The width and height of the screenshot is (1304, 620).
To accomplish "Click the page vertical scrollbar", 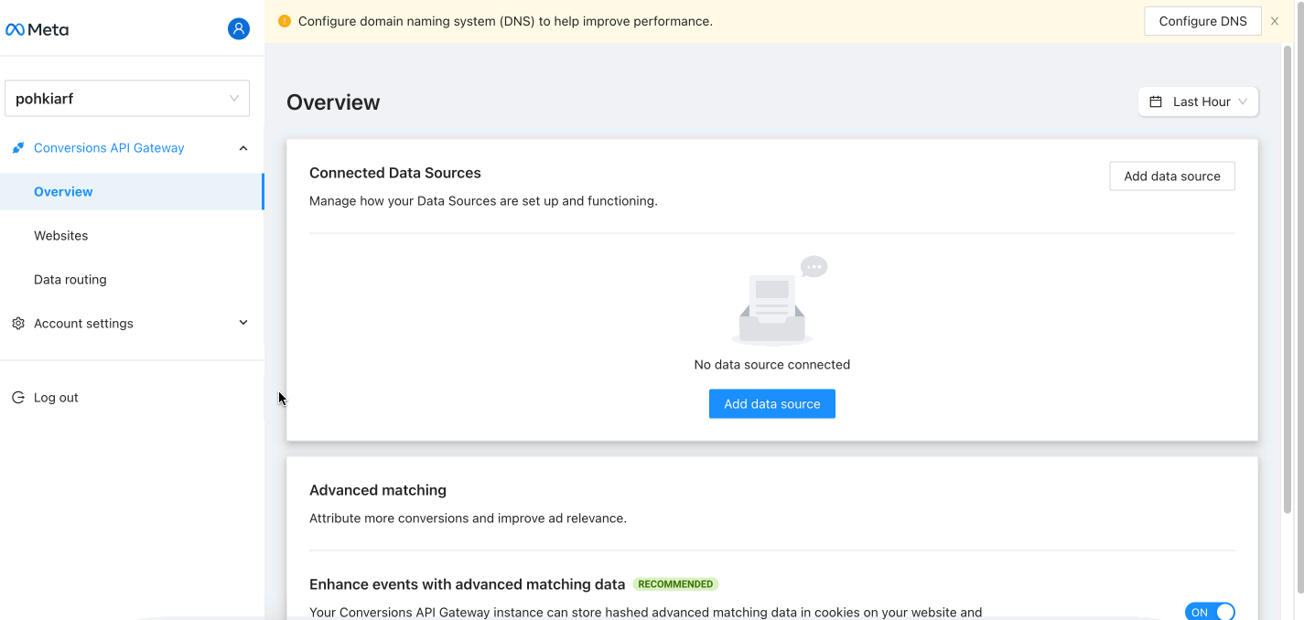I will tap(1288, 274).
